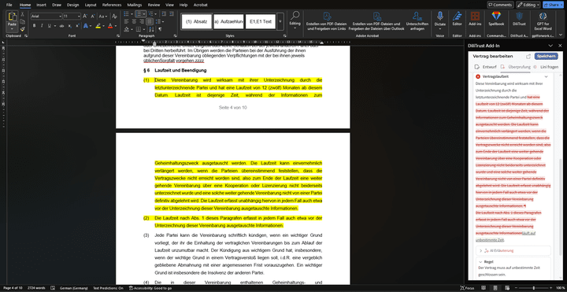Apply the (1) Absatz style

coord(197,22)
